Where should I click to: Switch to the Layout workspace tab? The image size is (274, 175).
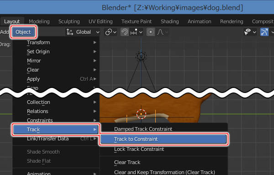coord(12,21)
